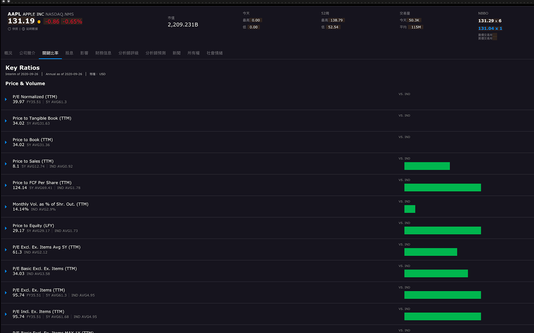
Task: Click the NBBO ask quote 131.29 x 6
Action: pyautogui.click(x=490, y=21)
